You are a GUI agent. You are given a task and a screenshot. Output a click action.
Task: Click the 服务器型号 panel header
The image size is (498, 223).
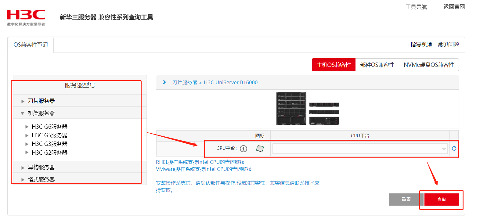tap(80, 85)
